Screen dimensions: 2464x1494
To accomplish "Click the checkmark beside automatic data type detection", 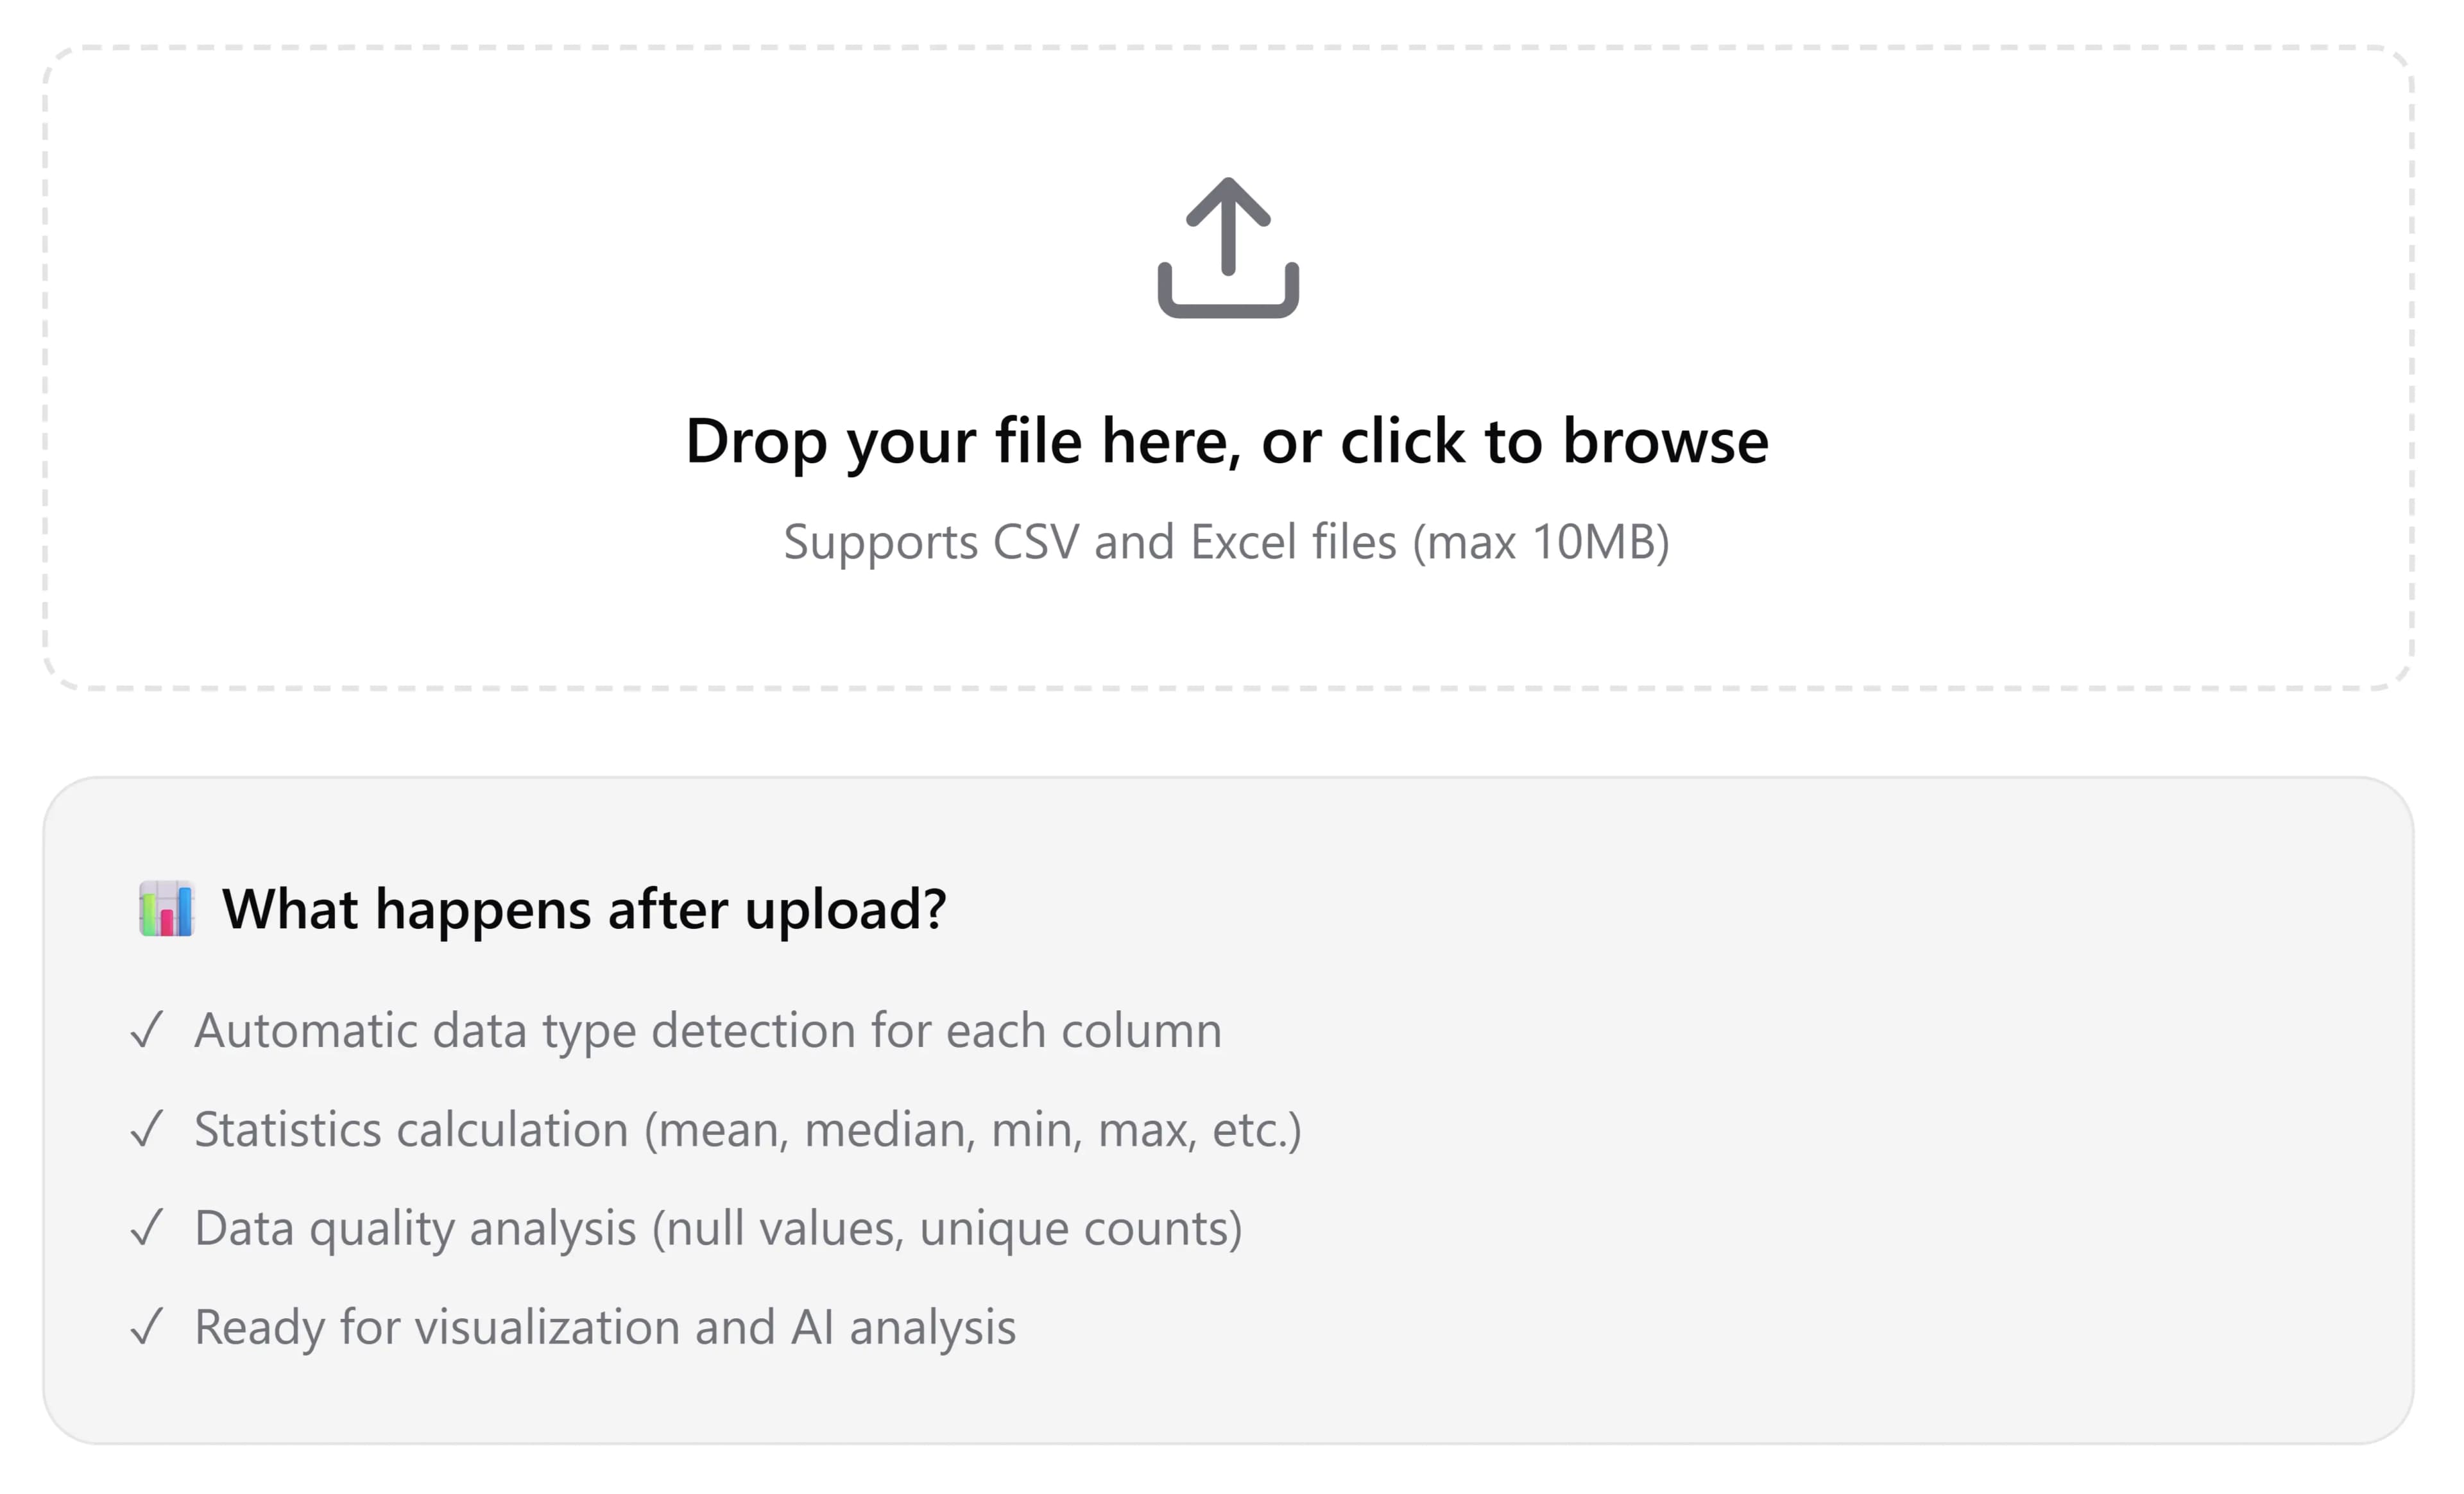I will tap(148, 1030).
